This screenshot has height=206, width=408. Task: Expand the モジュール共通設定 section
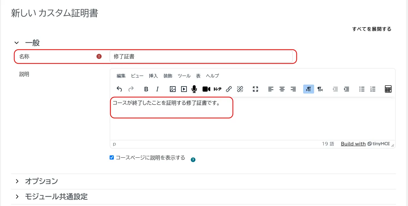(17, 197)
